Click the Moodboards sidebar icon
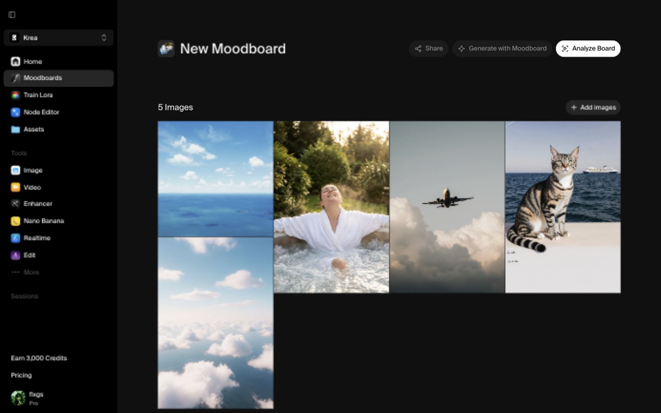Viewport: 661px width, 413px height. click(x=15, y=78)
